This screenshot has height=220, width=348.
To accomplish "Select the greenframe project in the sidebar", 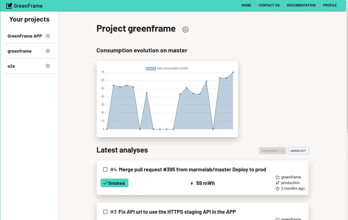I will point(19,51).
